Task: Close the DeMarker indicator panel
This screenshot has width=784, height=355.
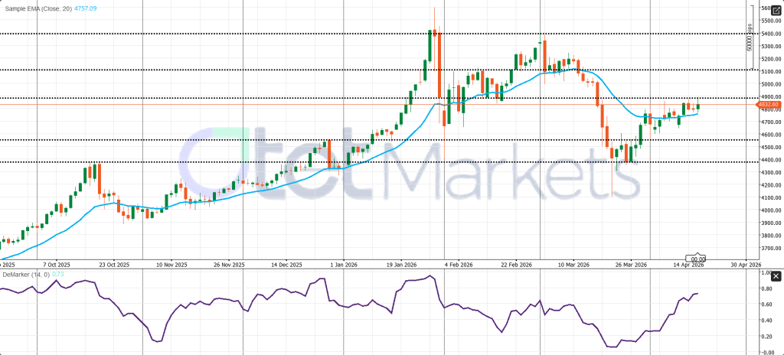Action: (775, 276)
